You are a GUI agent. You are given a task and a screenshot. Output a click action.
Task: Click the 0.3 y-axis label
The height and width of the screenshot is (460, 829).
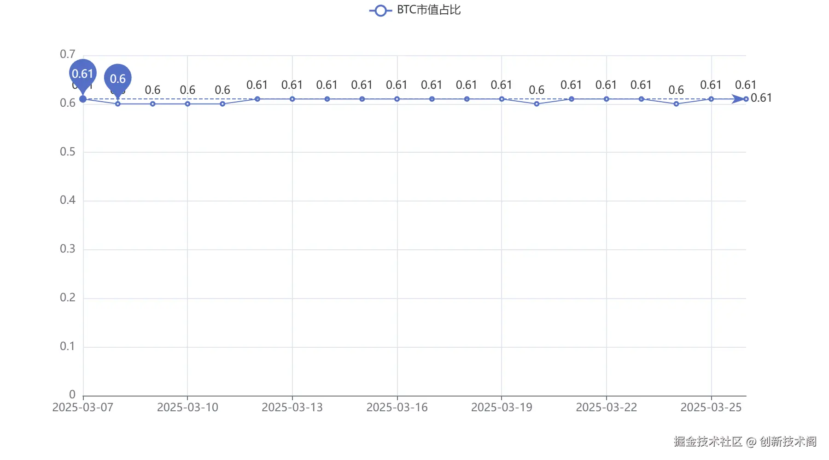pyautogui.click(x=68, y=249)
